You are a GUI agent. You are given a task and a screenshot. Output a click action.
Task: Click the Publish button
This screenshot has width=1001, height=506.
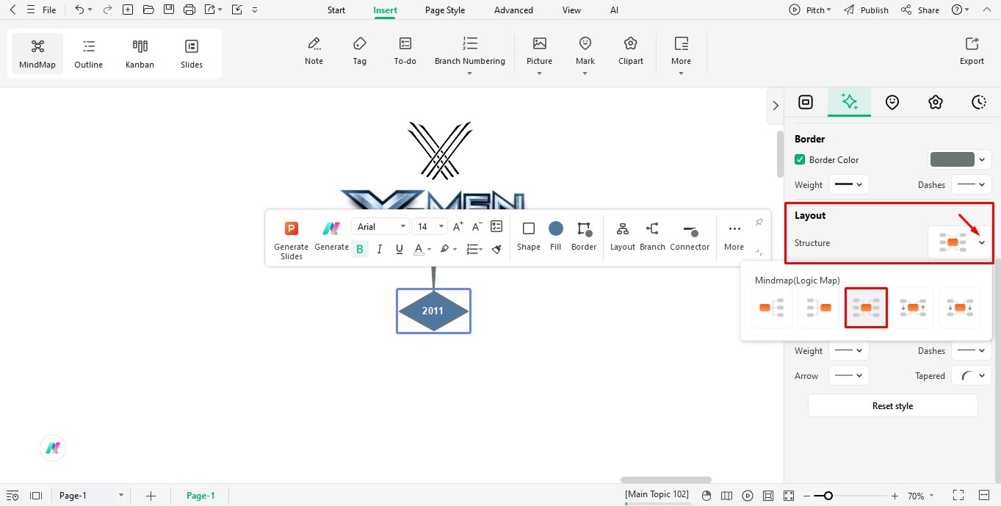pyautogui.click(x=867, y=10)
